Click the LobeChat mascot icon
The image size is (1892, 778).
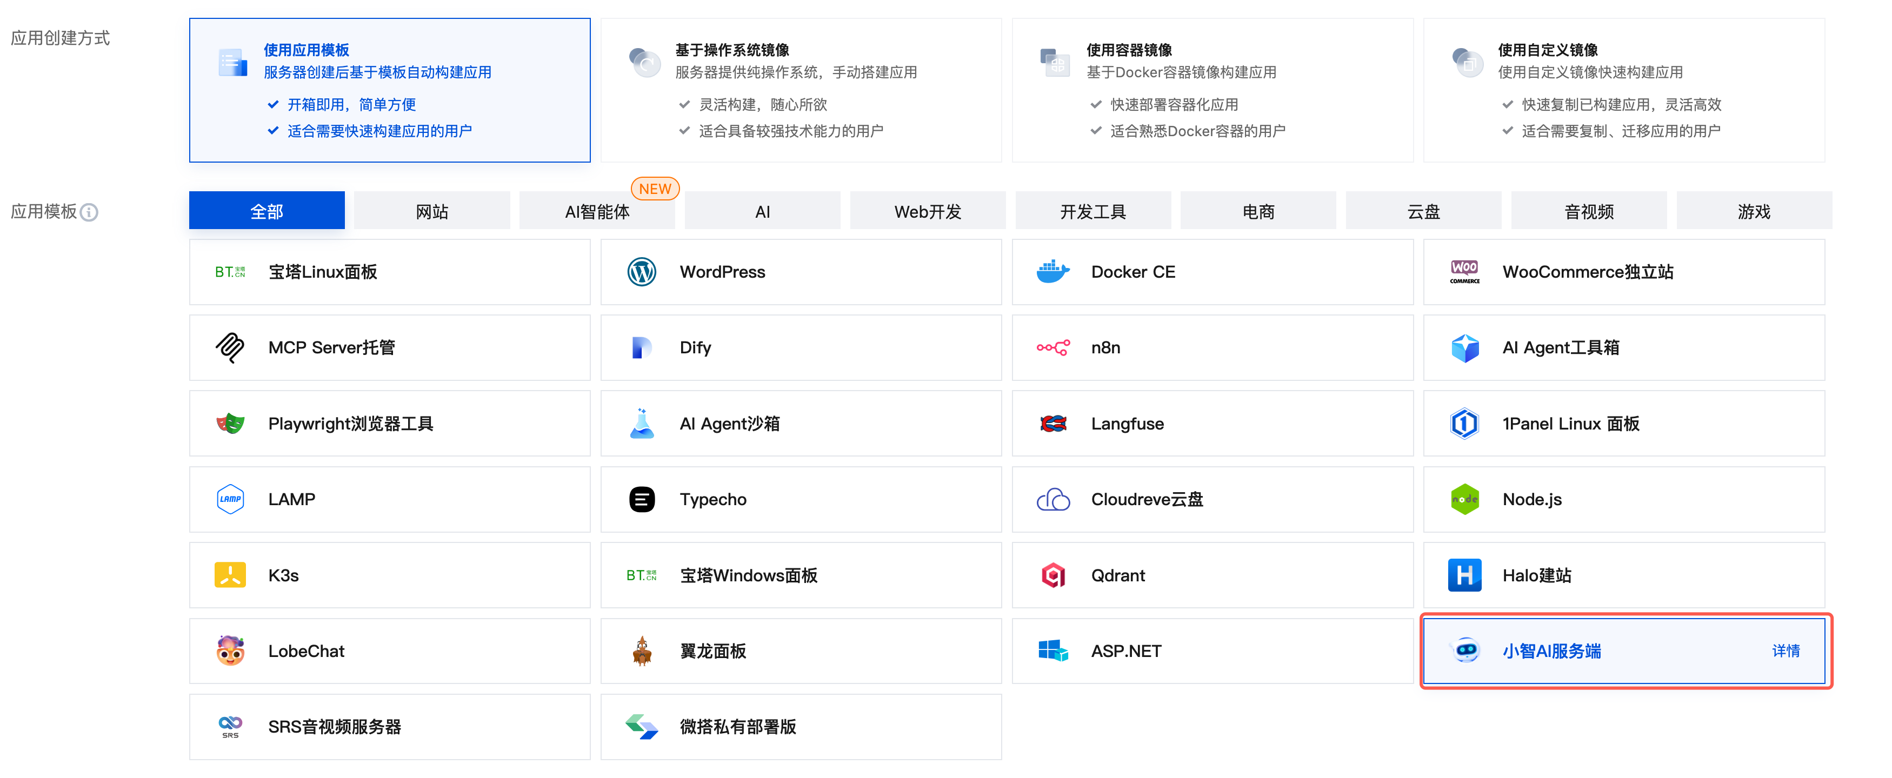[x=230, y=651]
